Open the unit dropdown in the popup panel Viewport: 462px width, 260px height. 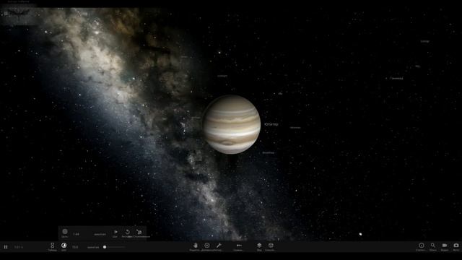point(100,234)
